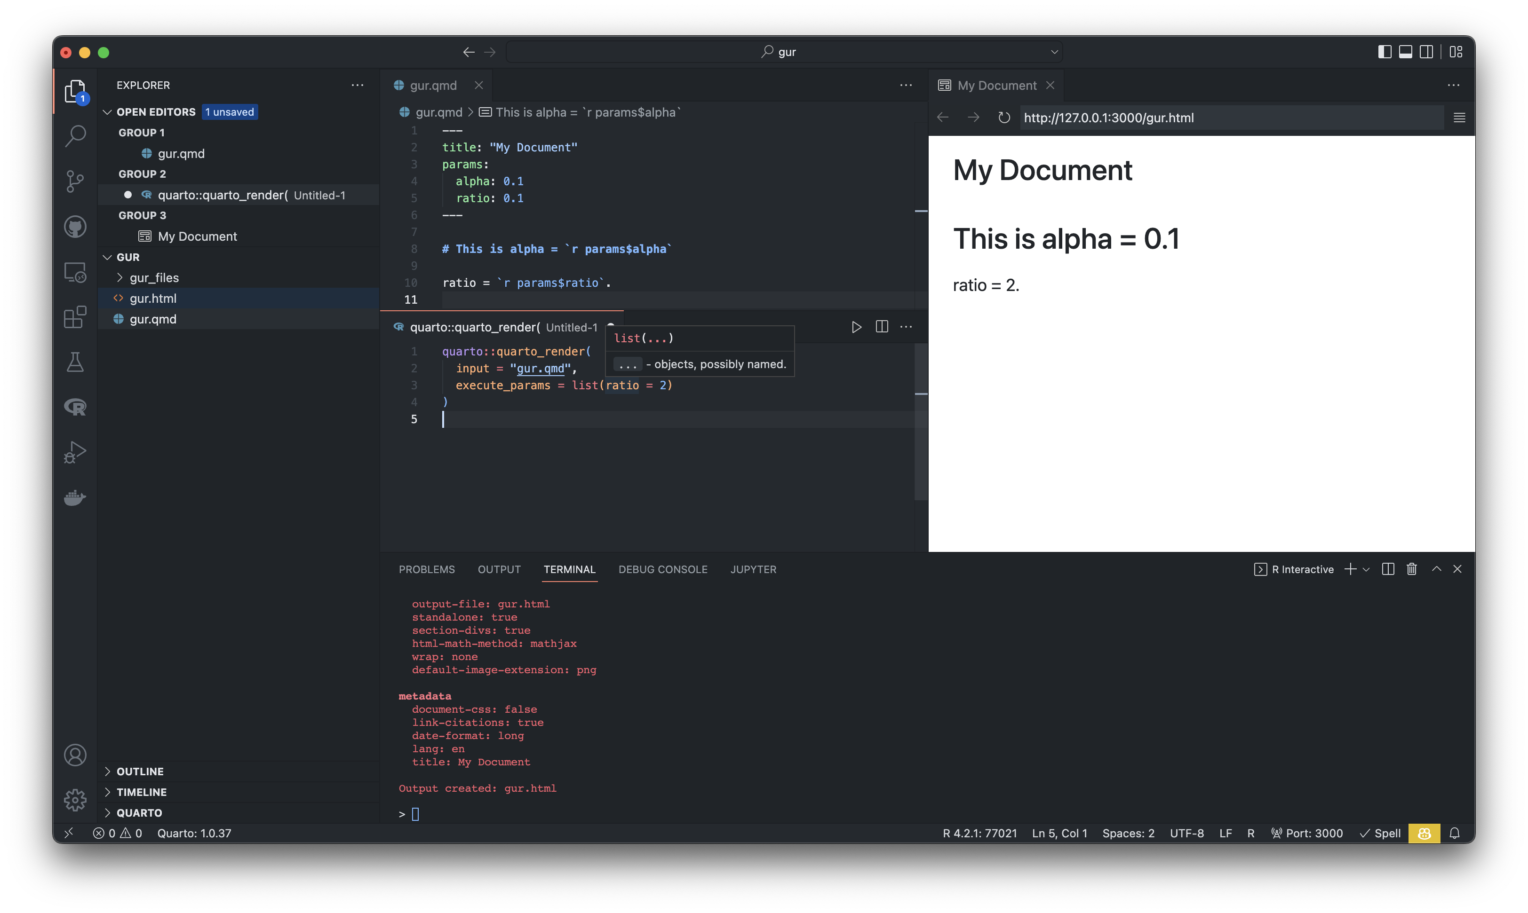Switch to the DEBUG CONSOLE tab
The height and width of the screenshot is (913, 1528).
[662, 569]
